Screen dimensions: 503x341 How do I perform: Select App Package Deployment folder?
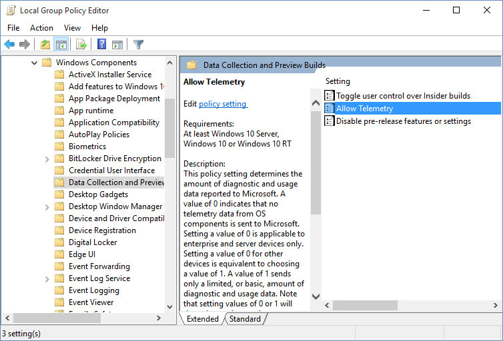(114, 99)
